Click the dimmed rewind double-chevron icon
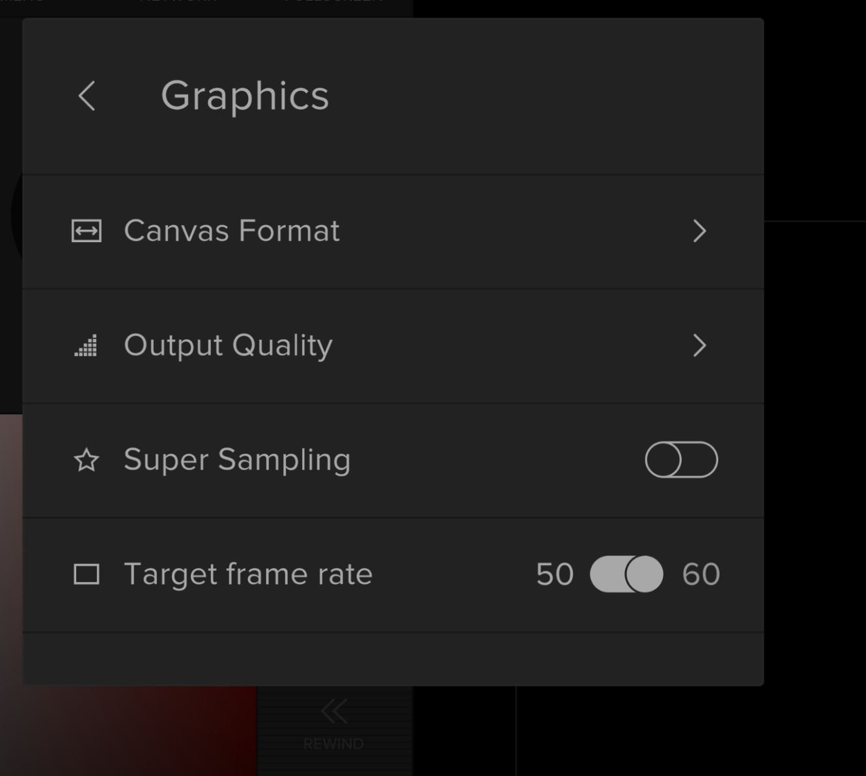This screenshot has height=776, width=866. click(333, 712)
